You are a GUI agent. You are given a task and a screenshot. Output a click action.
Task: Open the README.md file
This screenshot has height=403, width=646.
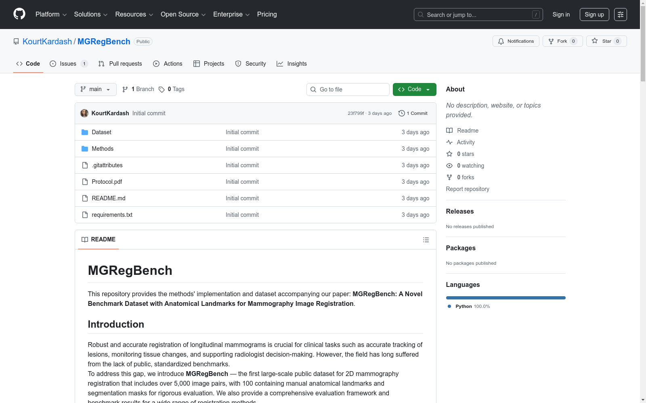(x=109, y=198)
